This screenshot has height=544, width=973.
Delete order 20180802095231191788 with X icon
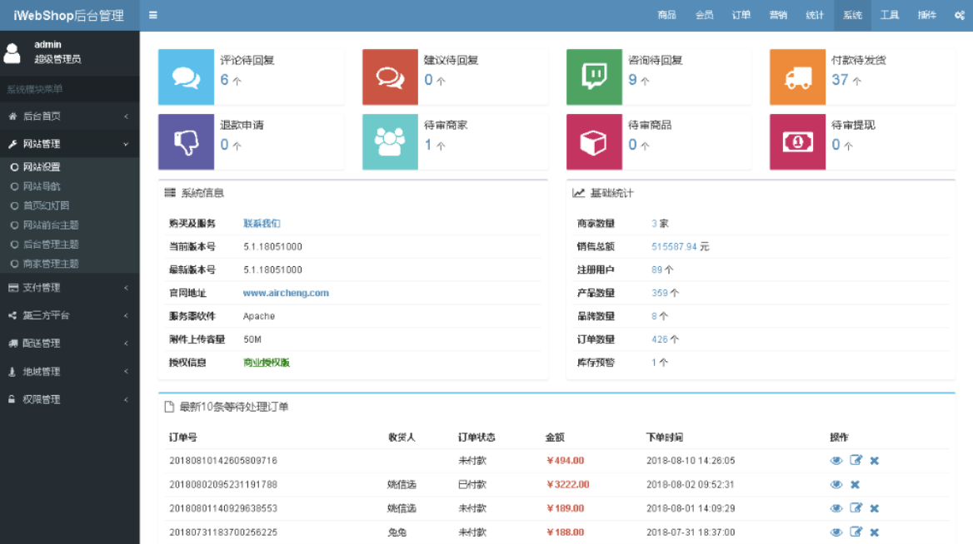(x=855, y=484)
